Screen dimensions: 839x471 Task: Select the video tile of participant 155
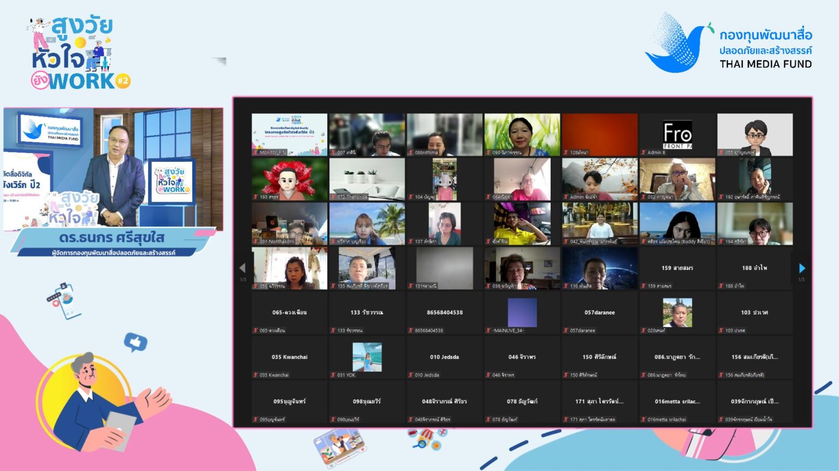367,268
